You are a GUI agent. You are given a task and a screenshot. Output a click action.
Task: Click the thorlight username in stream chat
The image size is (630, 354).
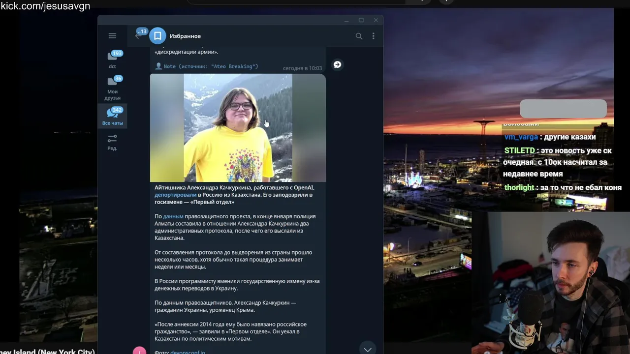tap(519, 187)
